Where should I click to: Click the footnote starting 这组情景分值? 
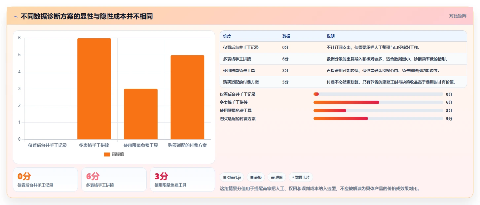click(x=320, y=189)
